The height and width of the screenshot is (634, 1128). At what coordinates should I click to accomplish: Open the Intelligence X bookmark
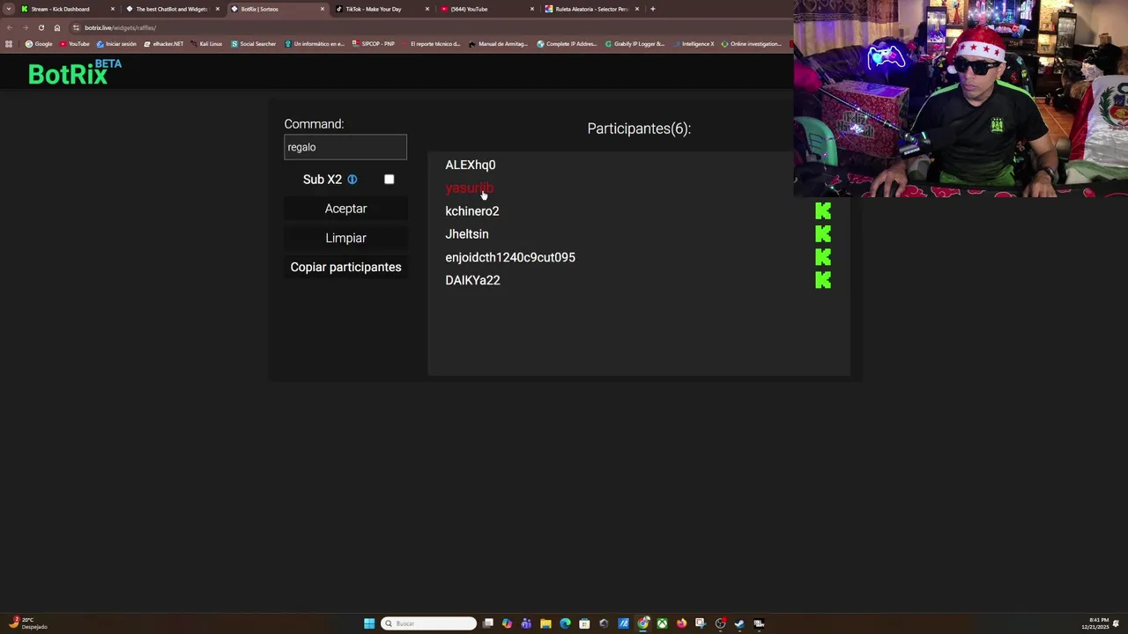pos(694,44)
